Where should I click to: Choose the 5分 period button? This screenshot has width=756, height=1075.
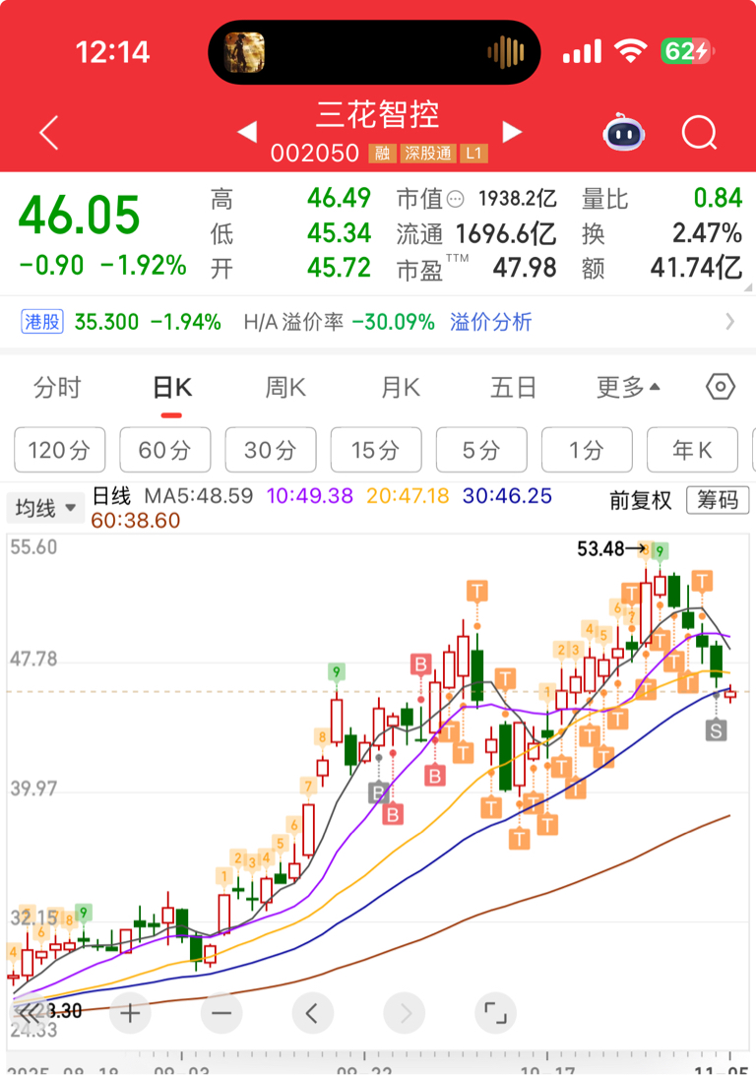481,450
